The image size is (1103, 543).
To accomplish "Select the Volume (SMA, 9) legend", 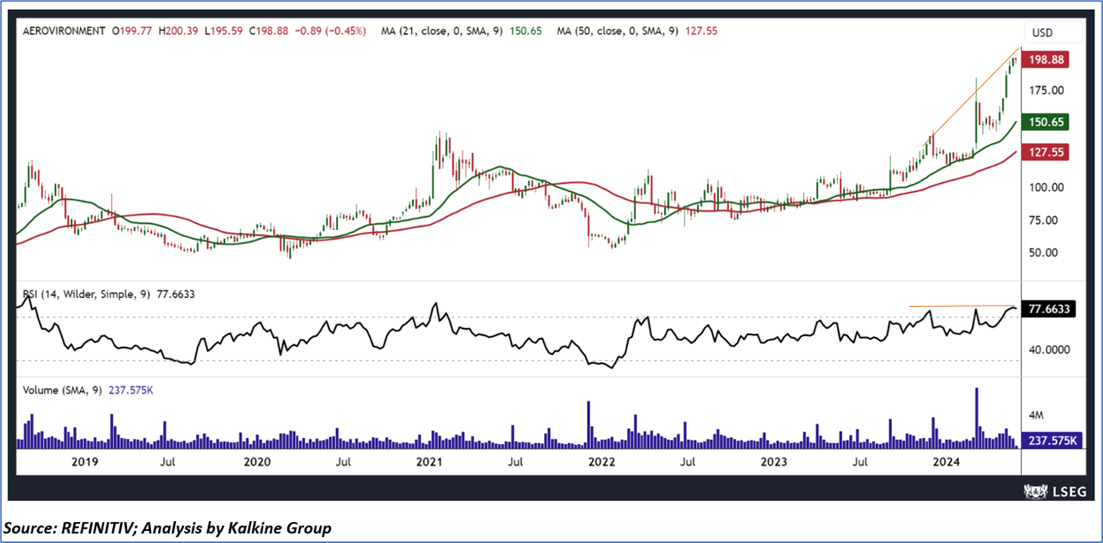I will tap(89, 390).
